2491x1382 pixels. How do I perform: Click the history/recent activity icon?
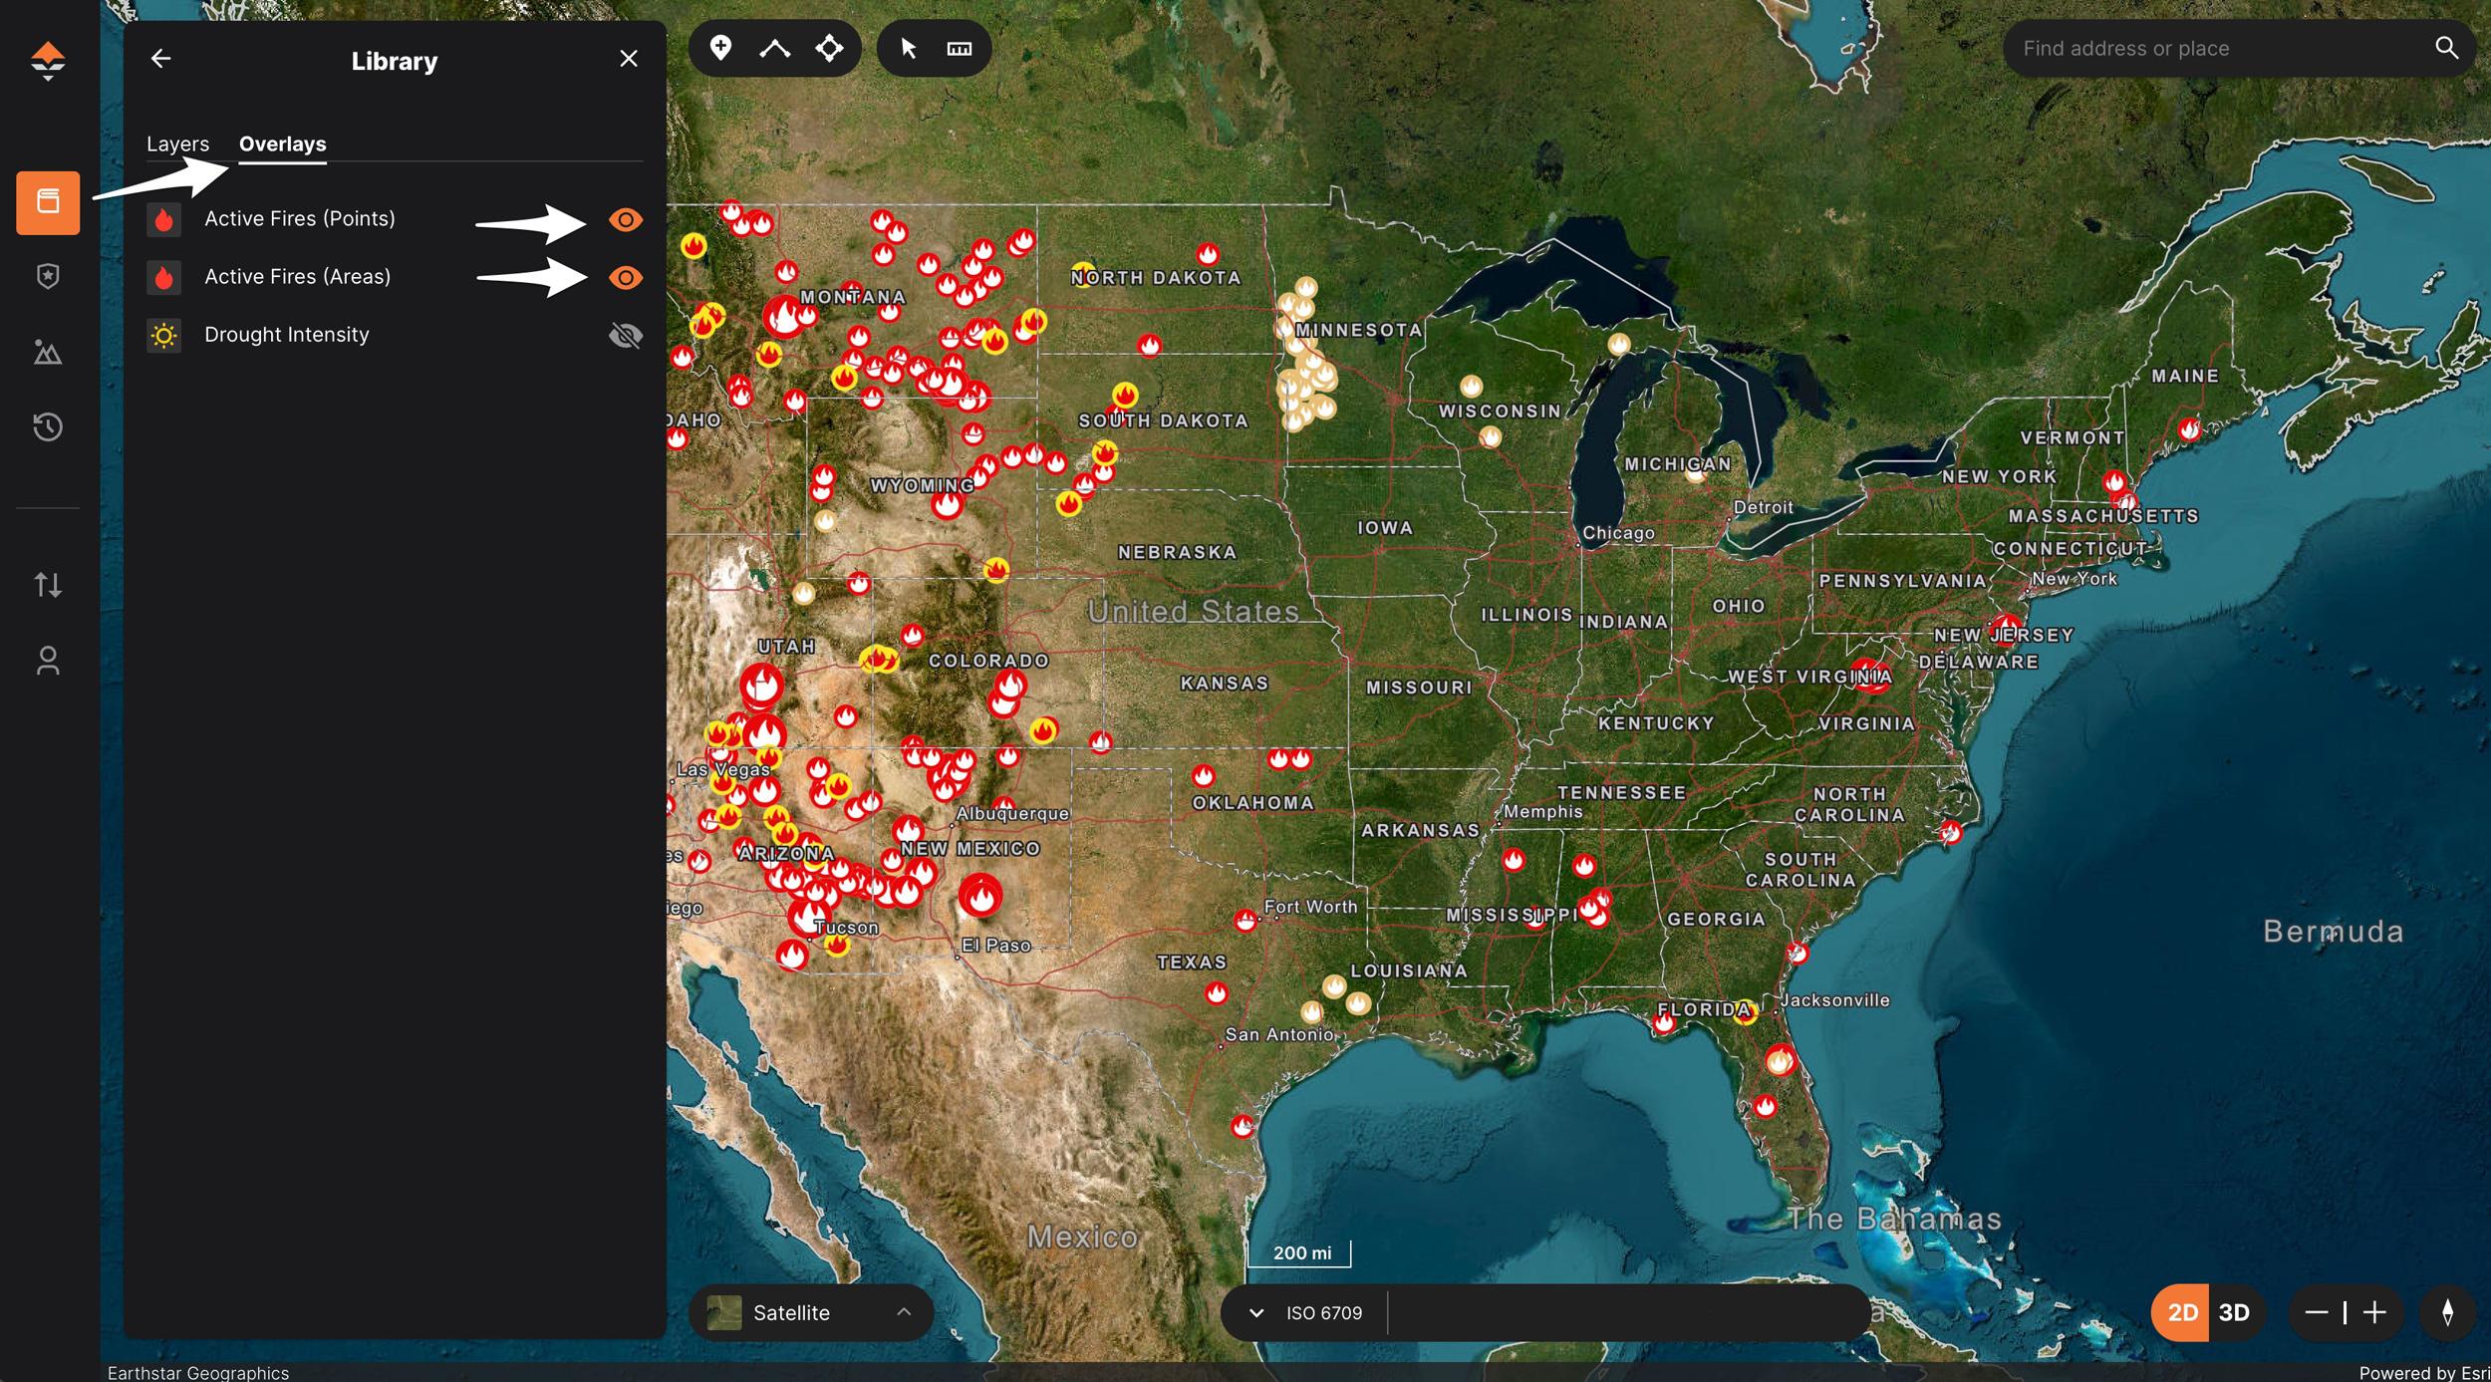coord(48,425)
